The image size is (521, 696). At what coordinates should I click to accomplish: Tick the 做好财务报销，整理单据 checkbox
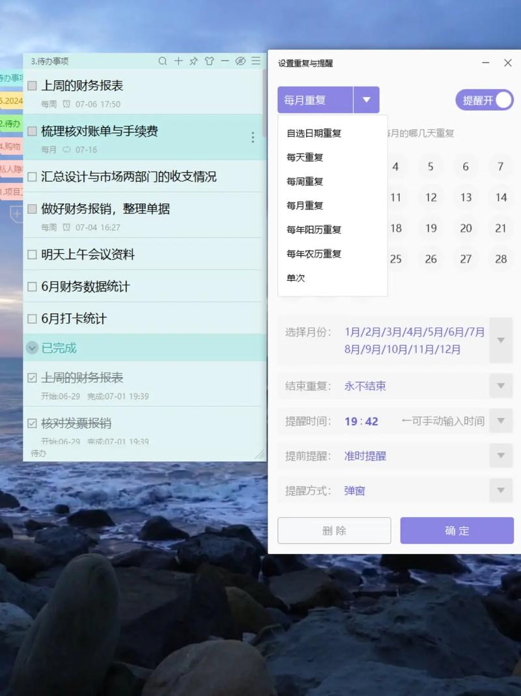pyautogui.click(x=32, y=208)
